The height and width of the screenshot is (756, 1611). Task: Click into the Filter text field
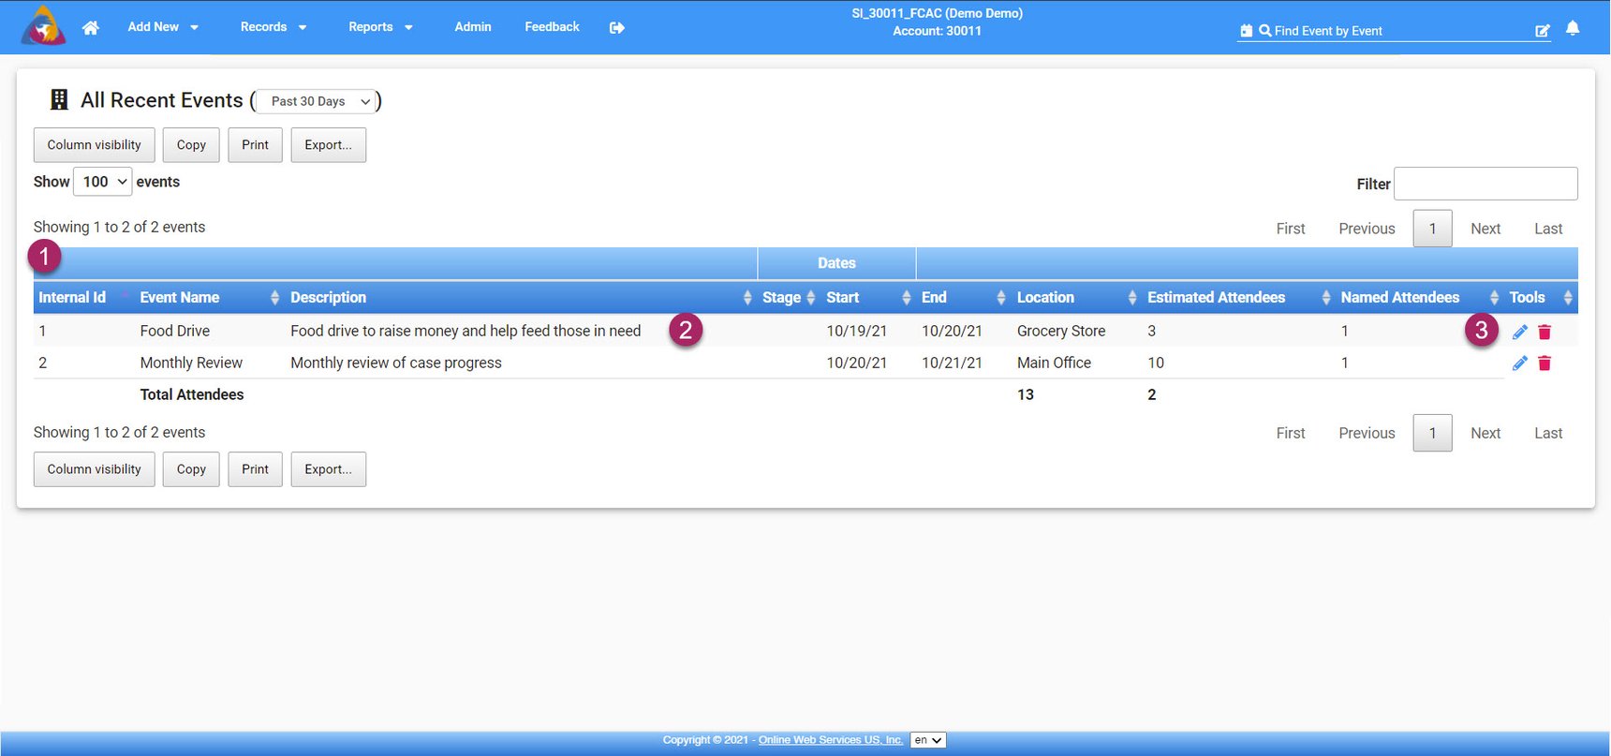click(1485, 184)
